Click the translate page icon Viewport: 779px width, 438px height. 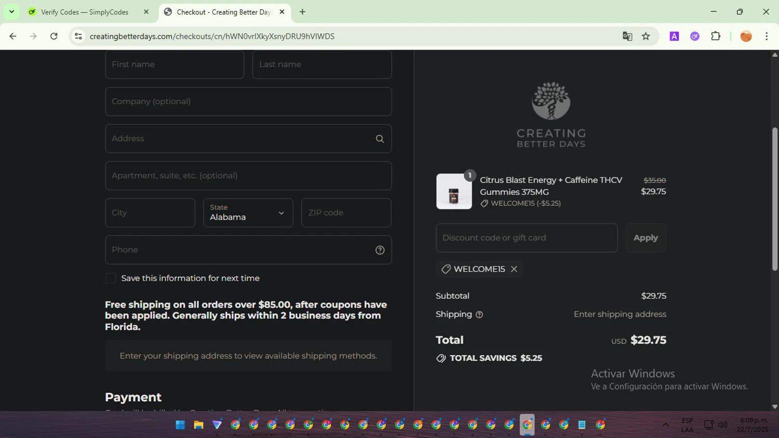627,36
